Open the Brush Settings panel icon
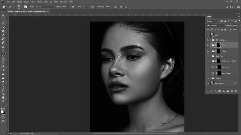The image size is (241, 135). (26, 7)
